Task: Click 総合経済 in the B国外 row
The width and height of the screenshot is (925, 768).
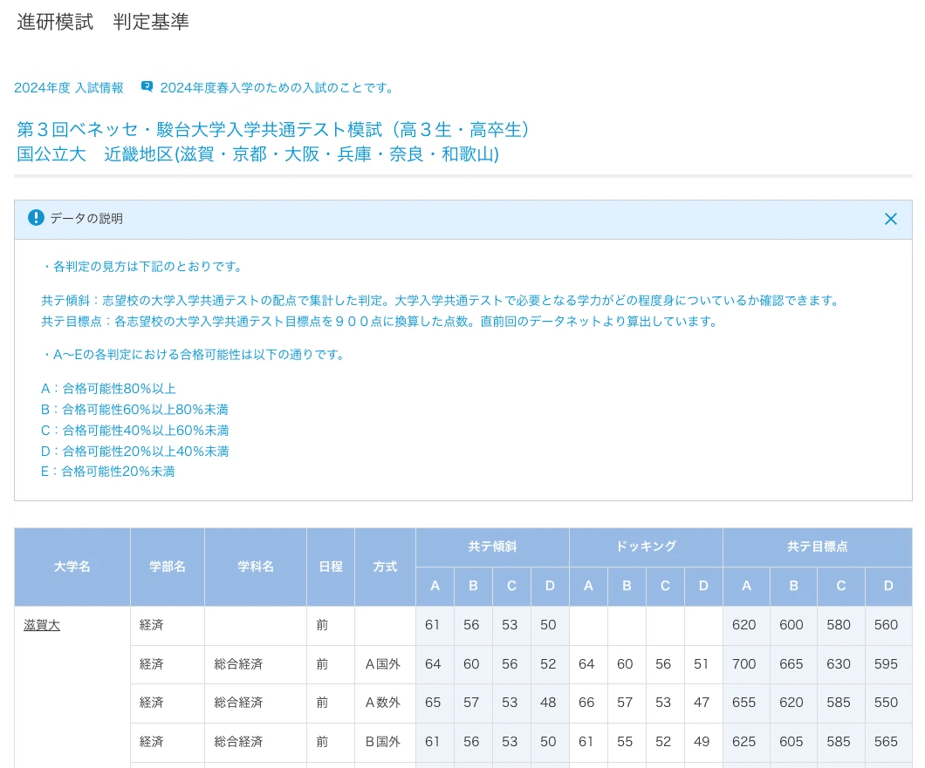Action: (x=238, y=742)
